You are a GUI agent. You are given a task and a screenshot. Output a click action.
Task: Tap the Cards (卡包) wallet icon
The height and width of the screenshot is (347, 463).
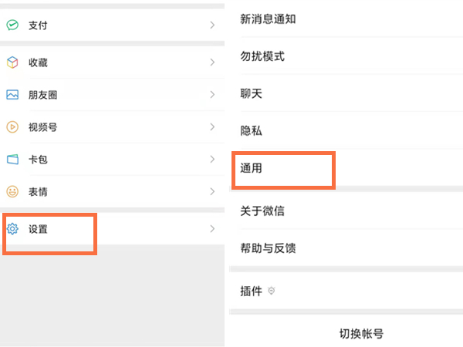click(12, 160)
